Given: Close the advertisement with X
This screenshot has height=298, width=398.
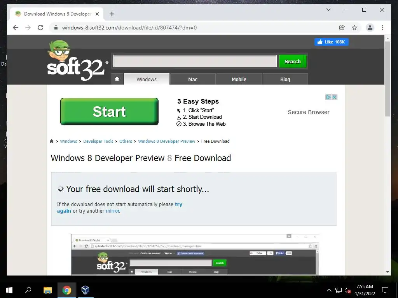Looking at the screenshot, I should [x=335, y=97].
